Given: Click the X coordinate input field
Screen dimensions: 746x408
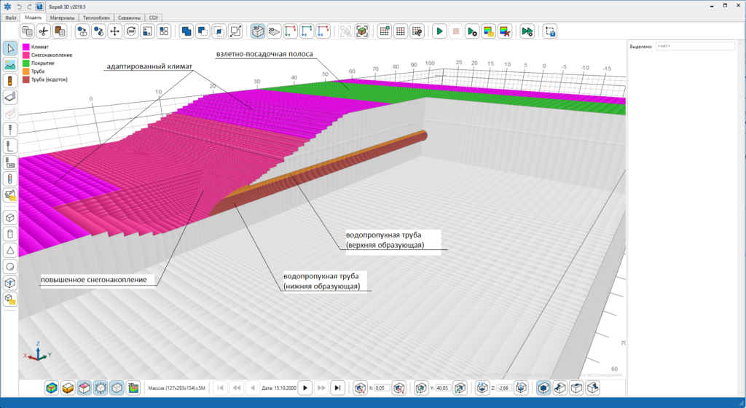Looking at the screenshot, I should coord(382,388).
